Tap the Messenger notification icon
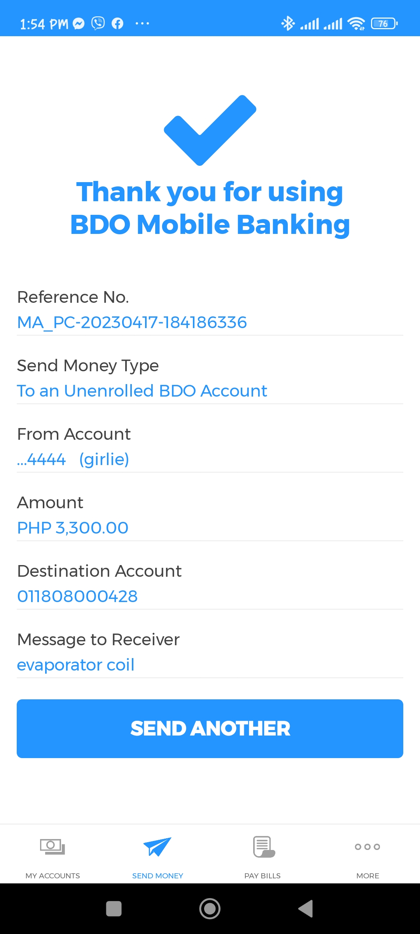Viewport: 420px width, 934px height. click(x=79, y=24)
